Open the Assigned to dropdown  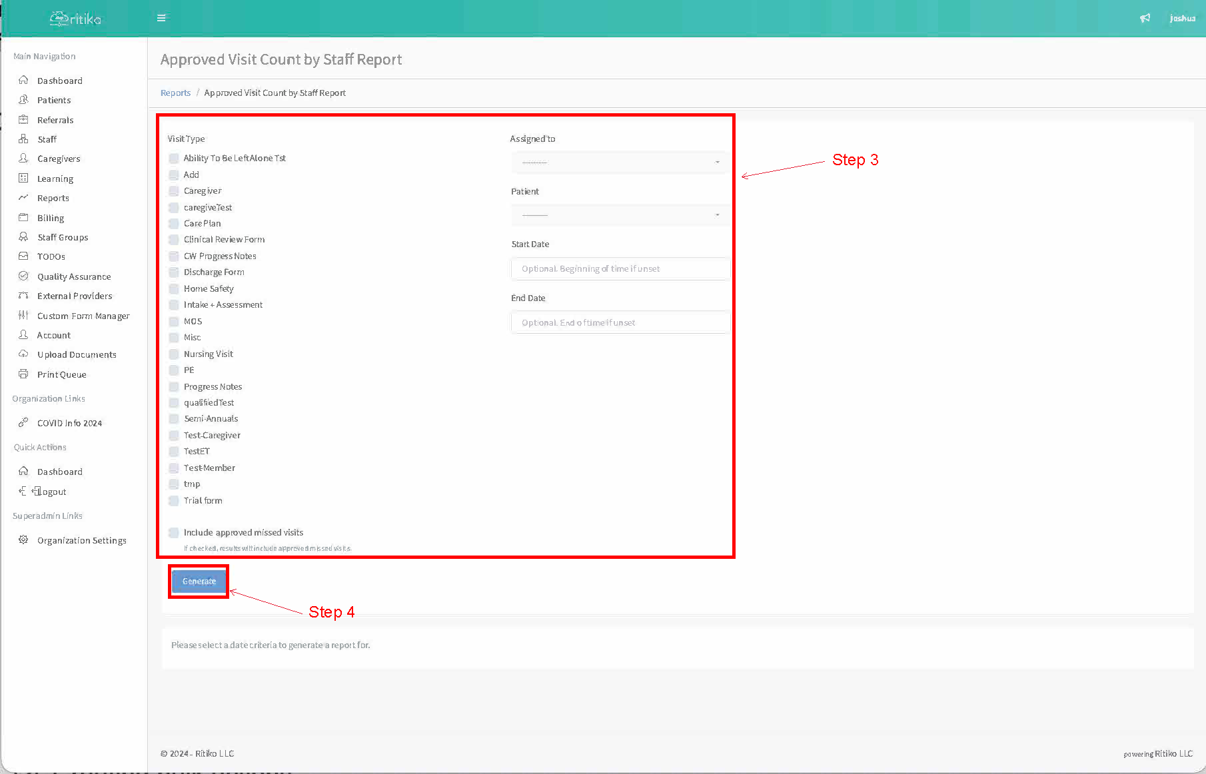(x=620, y=163)
